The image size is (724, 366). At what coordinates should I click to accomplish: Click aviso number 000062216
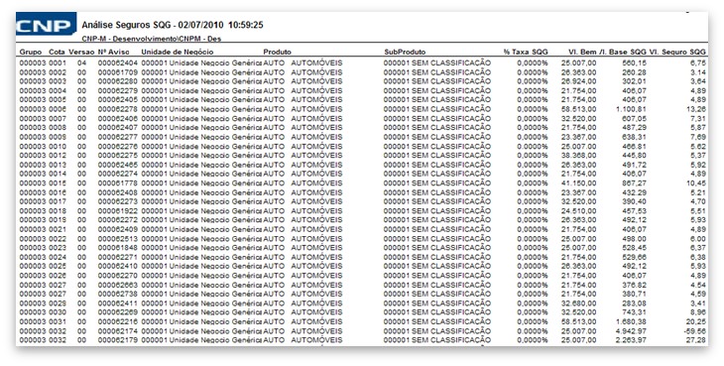[x=118, y=321]
